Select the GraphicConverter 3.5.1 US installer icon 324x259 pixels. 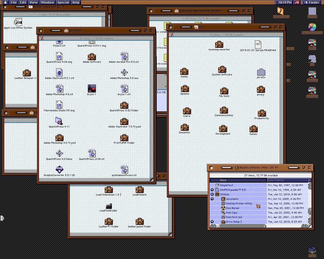(x=59, y=169)
